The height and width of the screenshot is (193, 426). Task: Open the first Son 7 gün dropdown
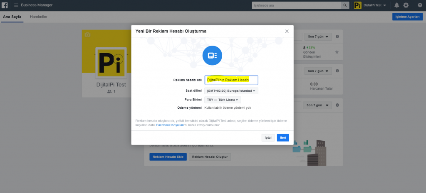pyautogui.click(x=318, y=37)
